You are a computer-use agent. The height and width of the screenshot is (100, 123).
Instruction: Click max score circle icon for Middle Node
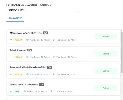25,91
